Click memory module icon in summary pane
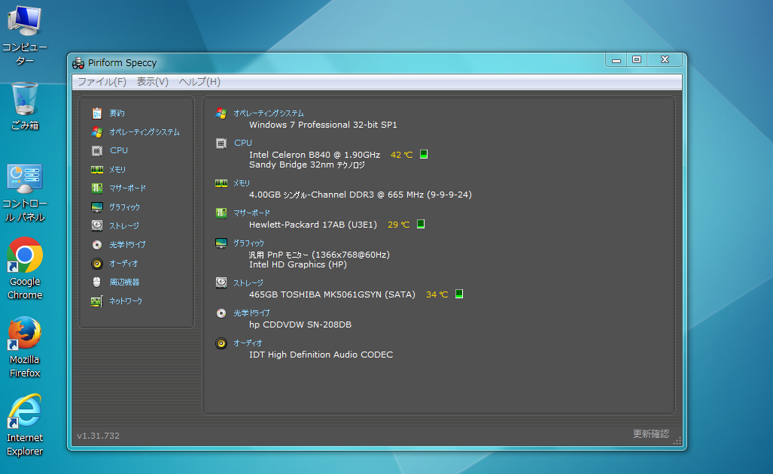This screenshot has height=474, width=773. tap(221, 183)
